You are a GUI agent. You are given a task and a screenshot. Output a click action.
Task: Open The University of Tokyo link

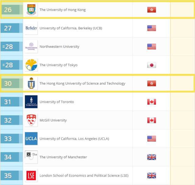[58, 65]
